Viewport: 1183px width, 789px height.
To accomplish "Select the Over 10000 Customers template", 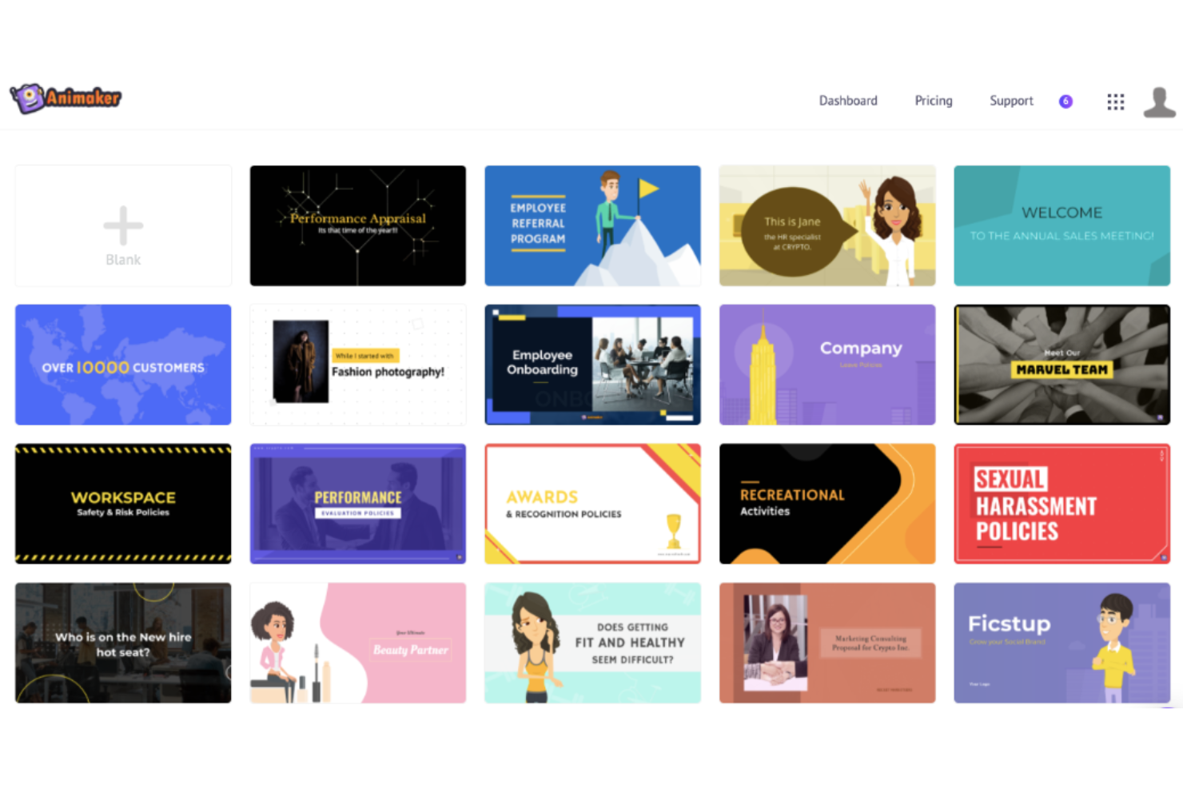I will pos(123,365).
